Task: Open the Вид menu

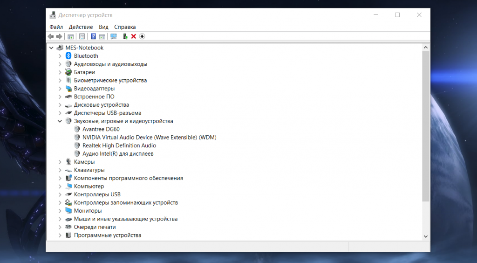Action: (103, 27)
